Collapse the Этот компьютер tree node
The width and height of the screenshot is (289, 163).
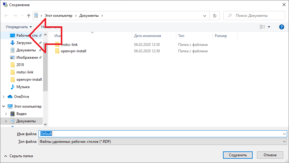[4, 106]
